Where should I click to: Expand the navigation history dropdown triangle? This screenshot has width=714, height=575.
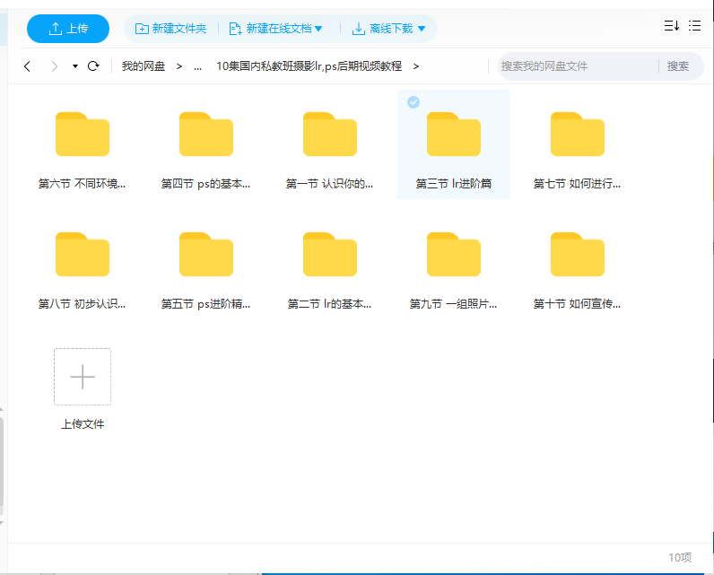click(75, 66)
